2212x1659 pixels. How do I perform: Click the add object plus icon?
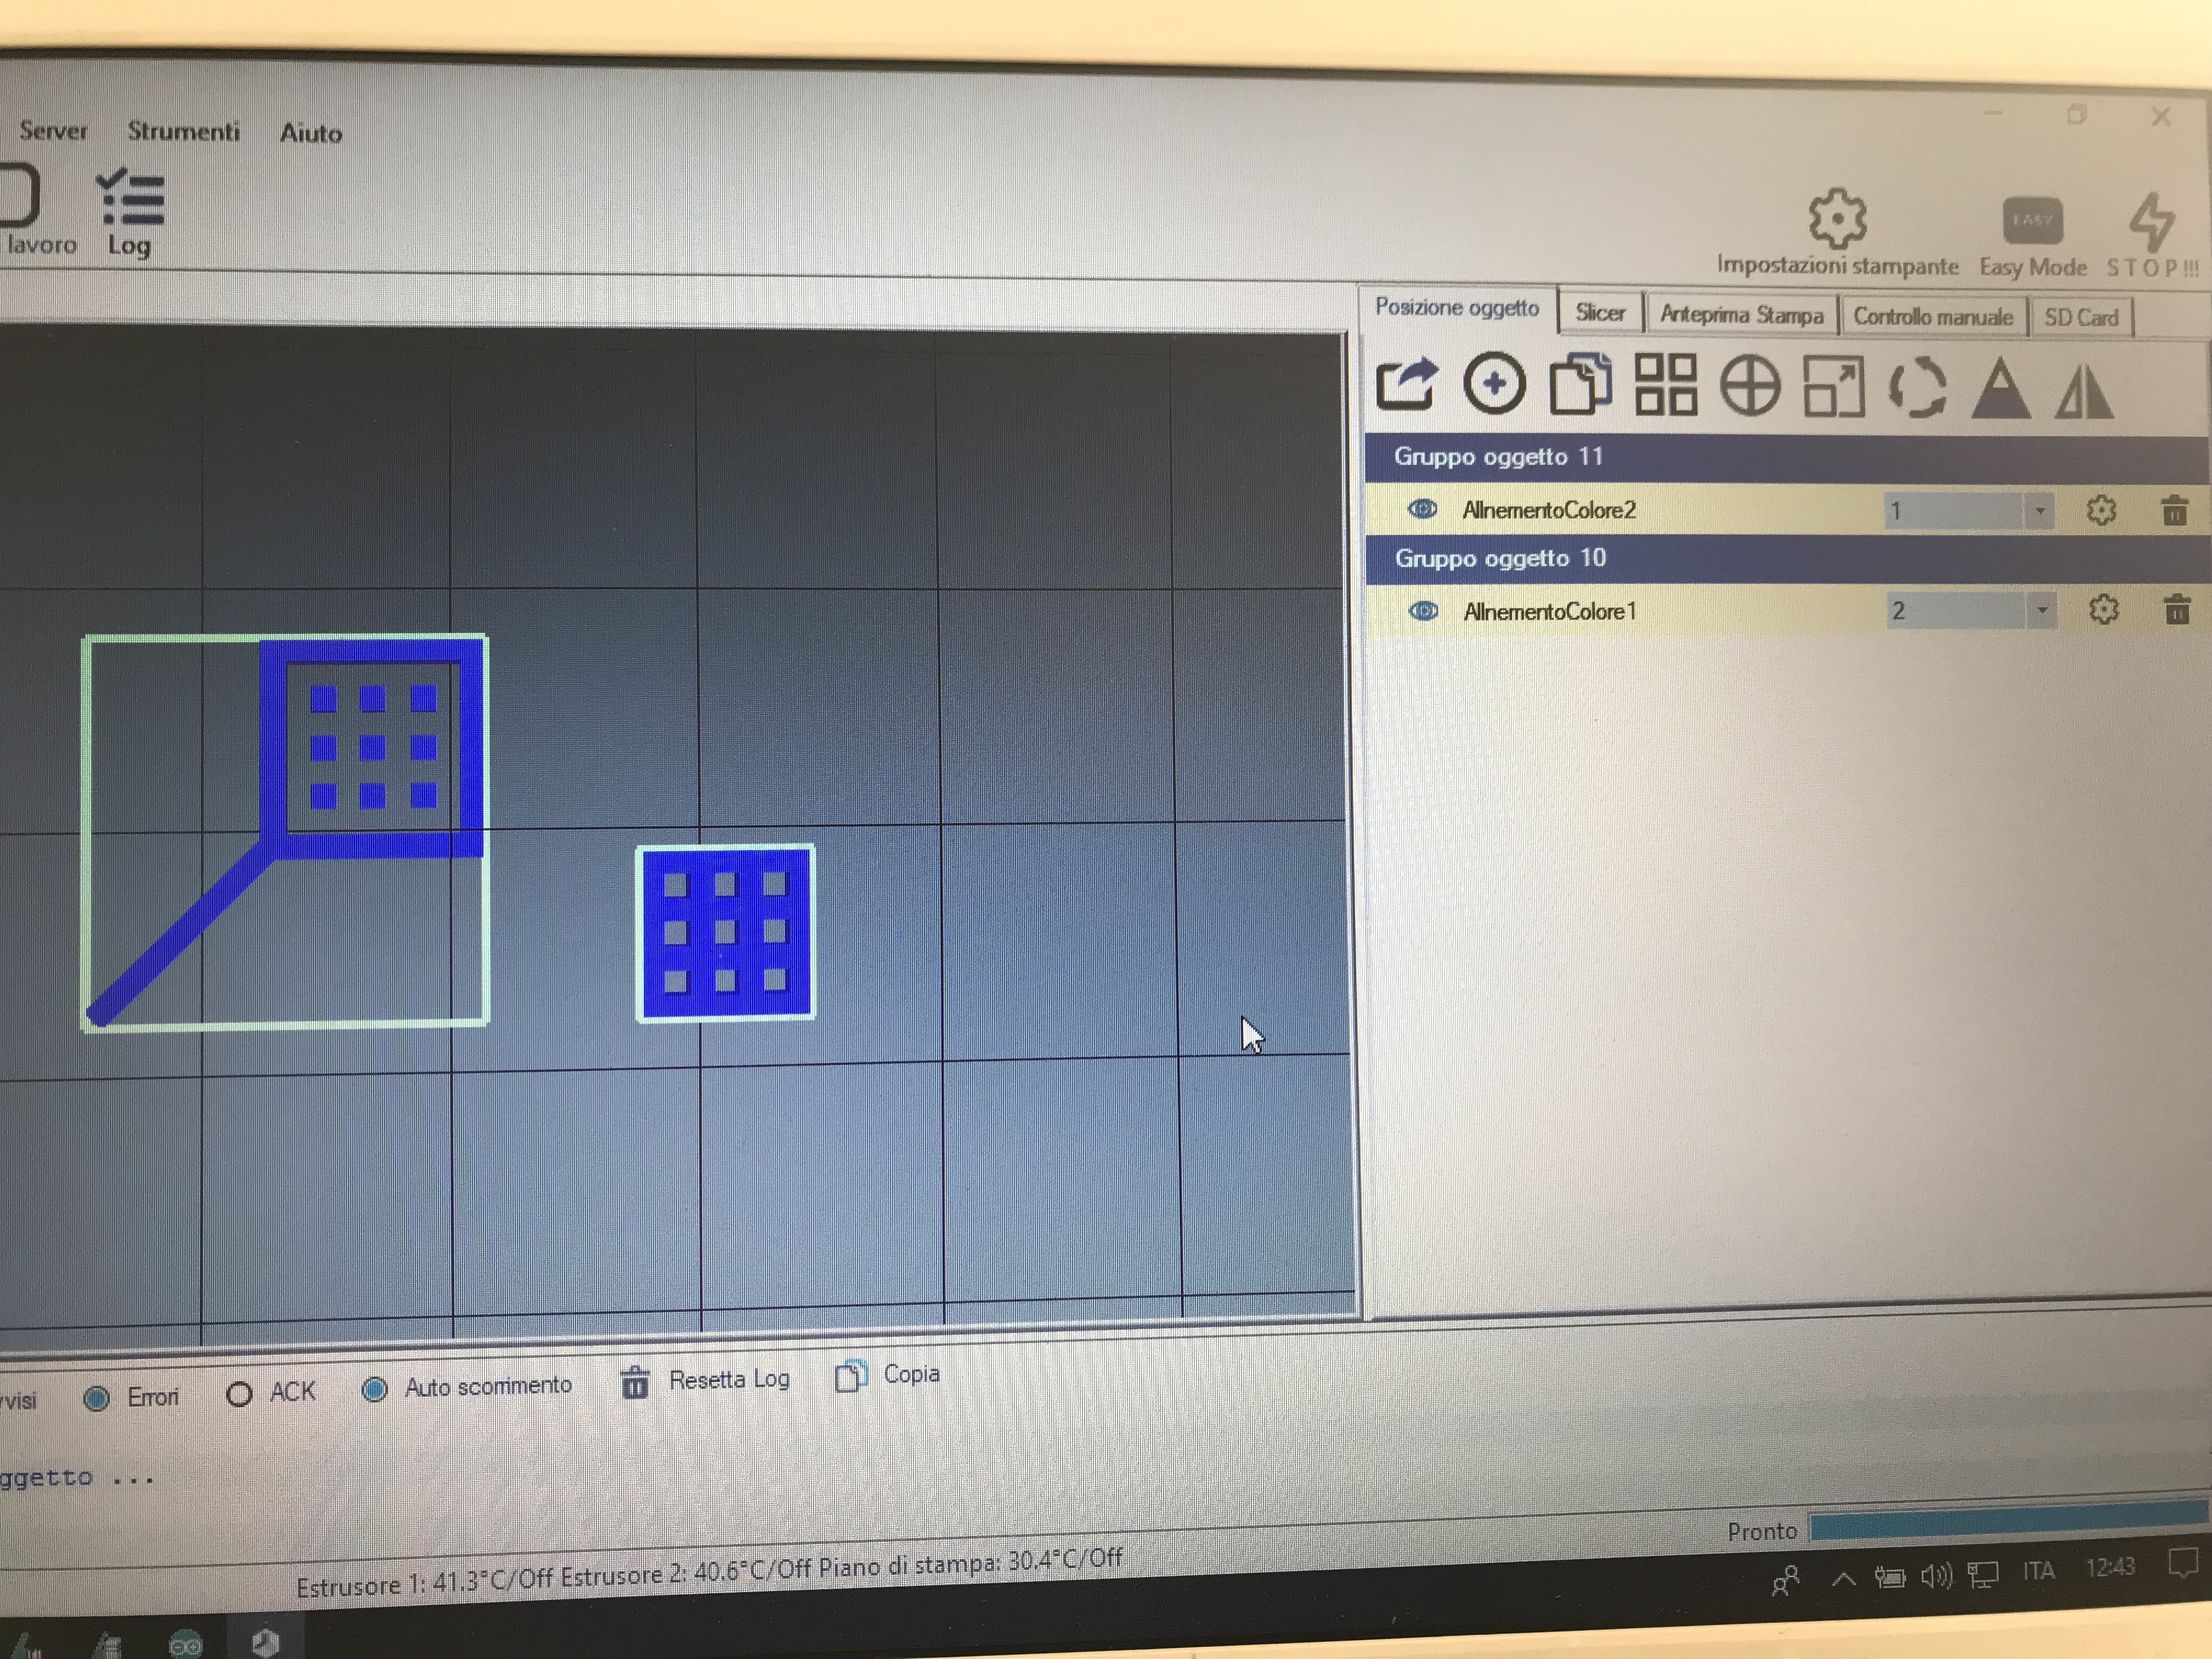1494,384
